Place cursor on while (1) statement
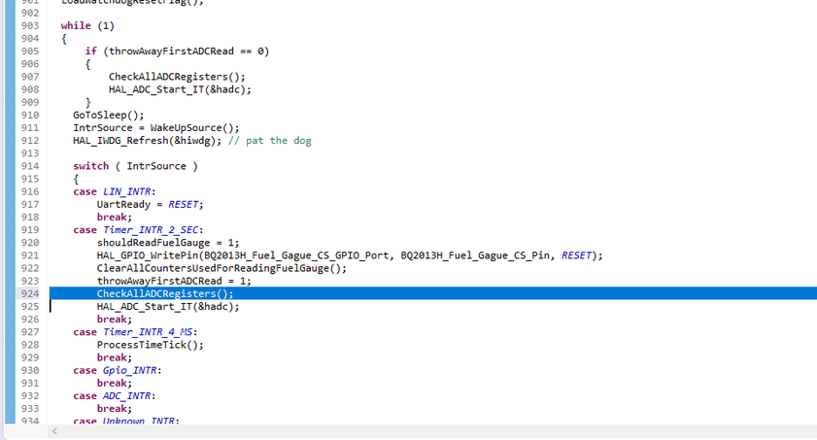This screenshot has height=440, width=817. point(87,25)
